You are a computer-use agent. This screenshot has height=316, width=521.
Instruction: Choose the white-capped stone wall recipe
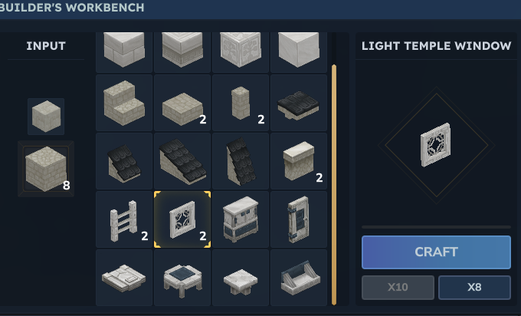pos(299,161)
